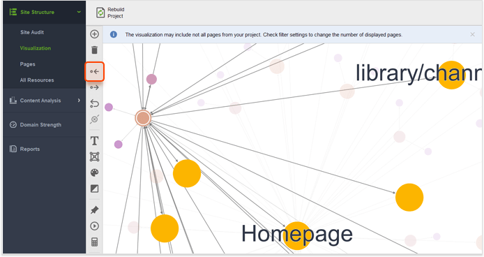Expand the Content Analysis section arrow

coord(79,100)
